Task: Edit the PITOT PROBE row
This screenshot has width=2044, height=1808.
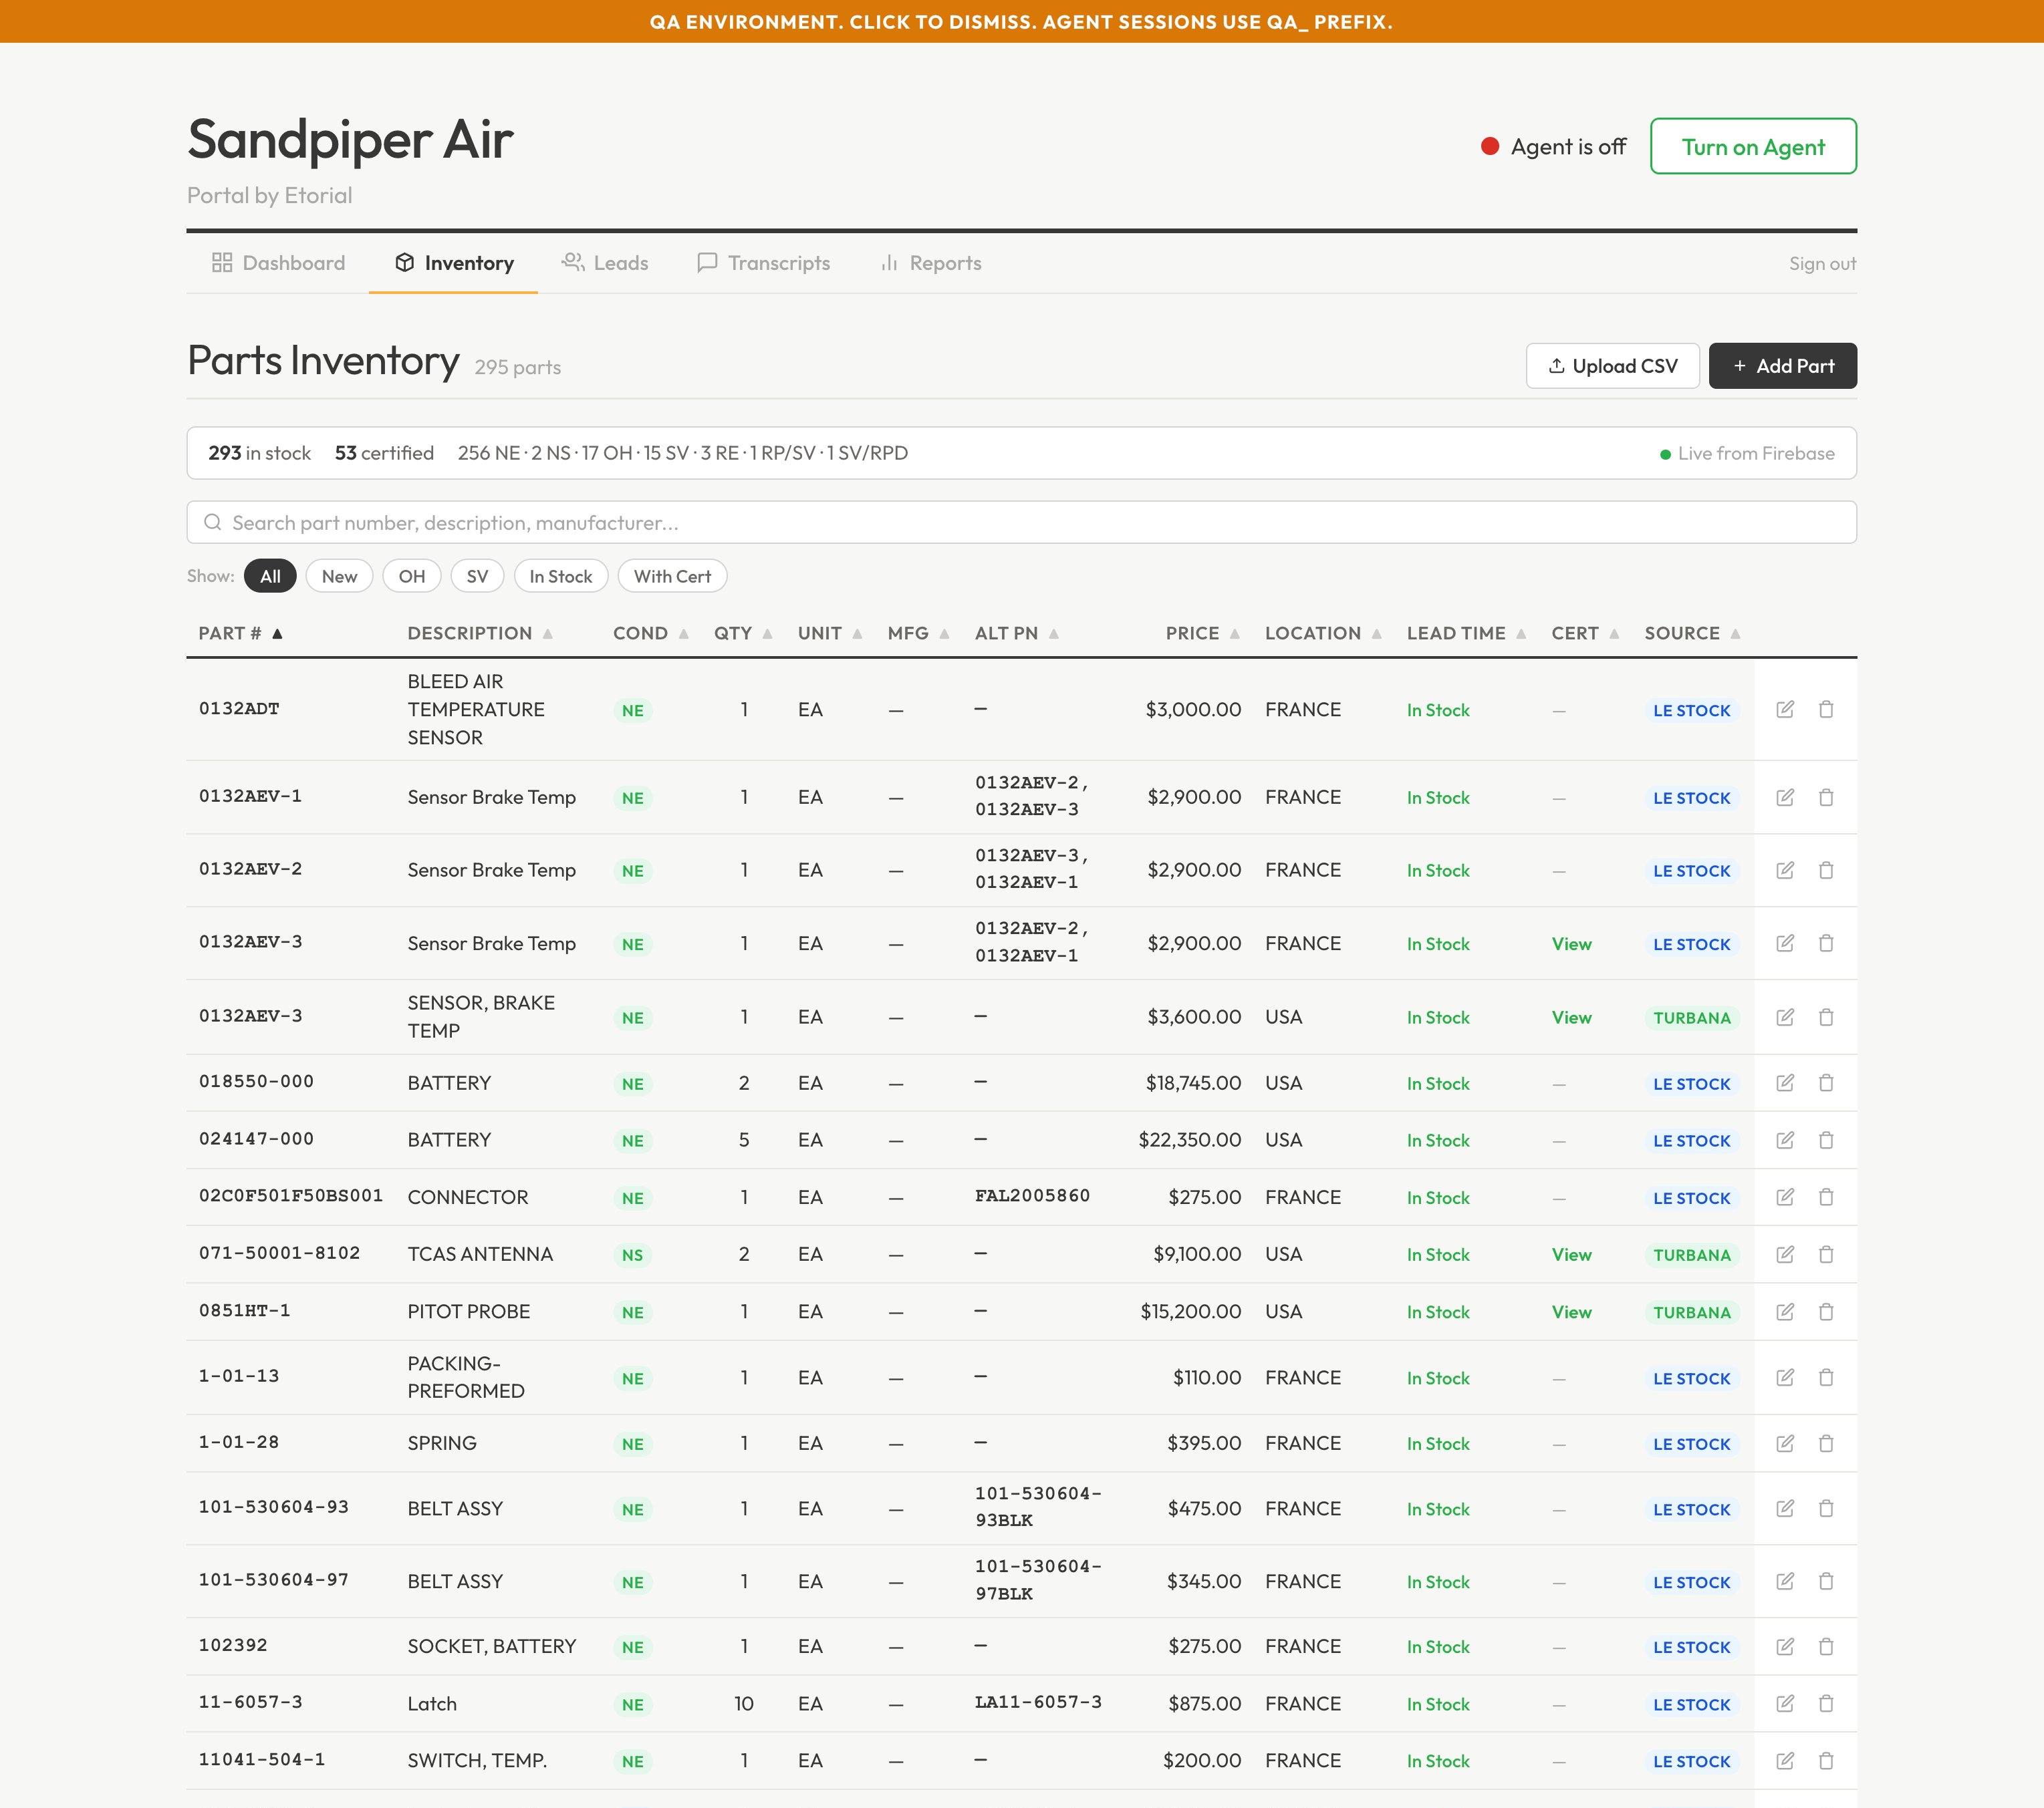Action: click(1785, 1312)
